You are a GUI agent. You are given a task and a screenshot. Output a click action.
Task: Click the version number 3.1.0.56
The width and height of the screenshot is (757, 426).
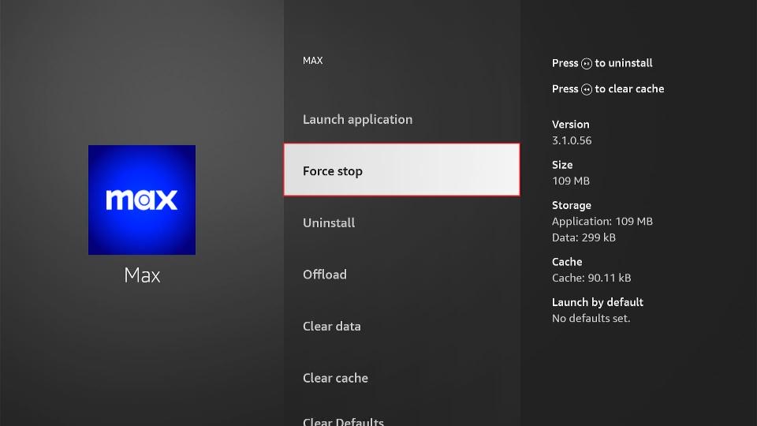click(x=572, y=140)
